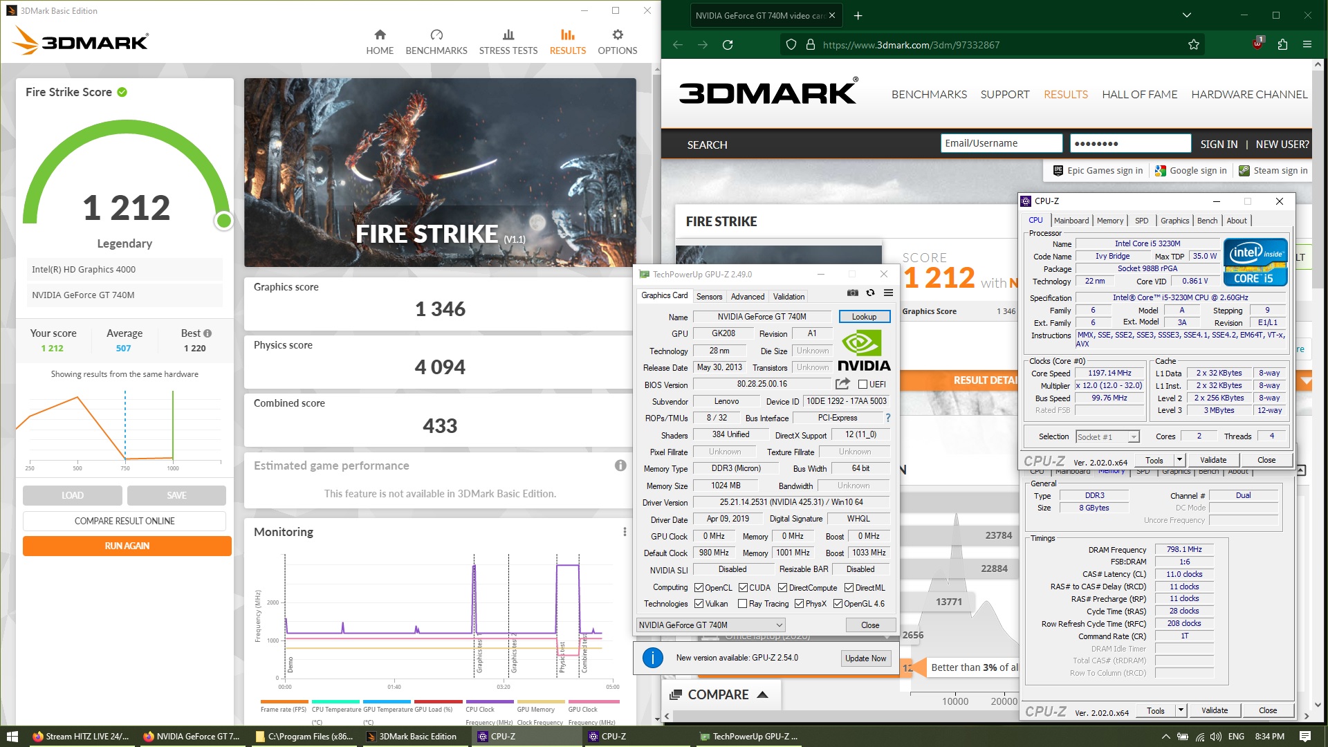Open BENCHMARKS in 3DMark app toolbar
Image resolution: width=1328 pixels, height=747 pixels.
[436, 42]
